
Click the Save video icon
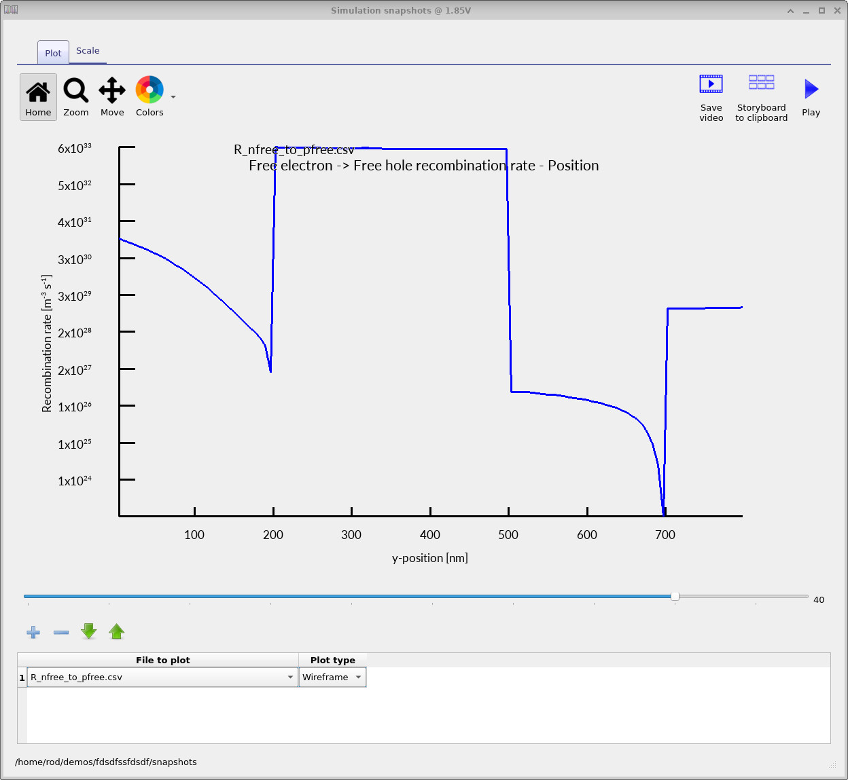pos(711,98)
